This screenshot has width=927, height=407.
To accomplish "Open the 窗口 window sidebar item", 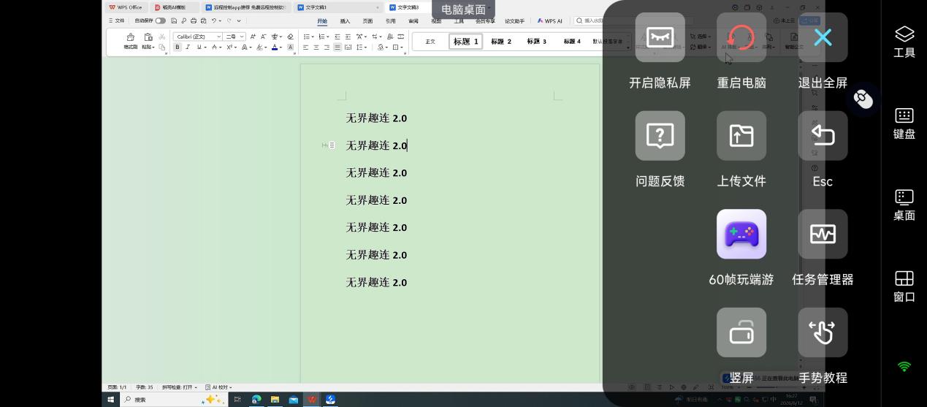I will (904, 287).
